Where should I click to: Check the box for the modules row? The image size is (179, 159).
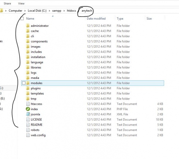24,83
